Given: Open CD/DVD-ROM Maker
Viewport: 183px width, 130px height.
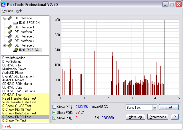Looking at the screenshot, I should (17, 84).
